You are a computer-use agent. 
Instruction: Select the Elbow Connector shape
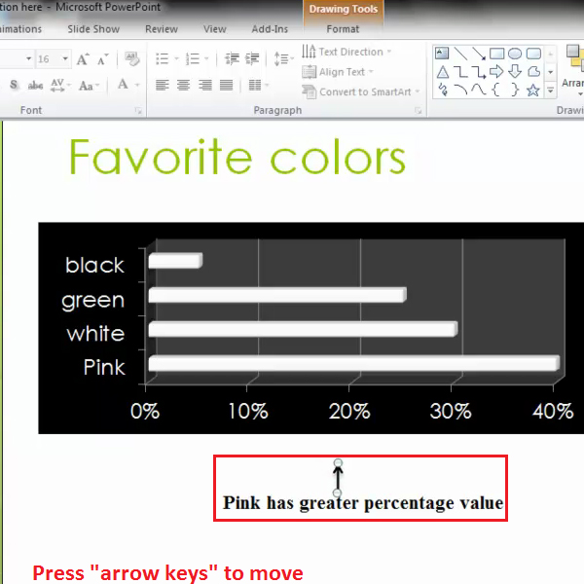click(x=460, y=71)
